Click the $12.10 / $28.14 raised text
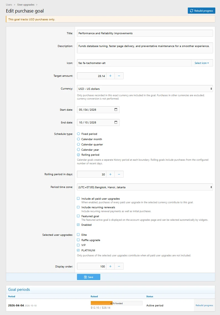 (100, 307)
